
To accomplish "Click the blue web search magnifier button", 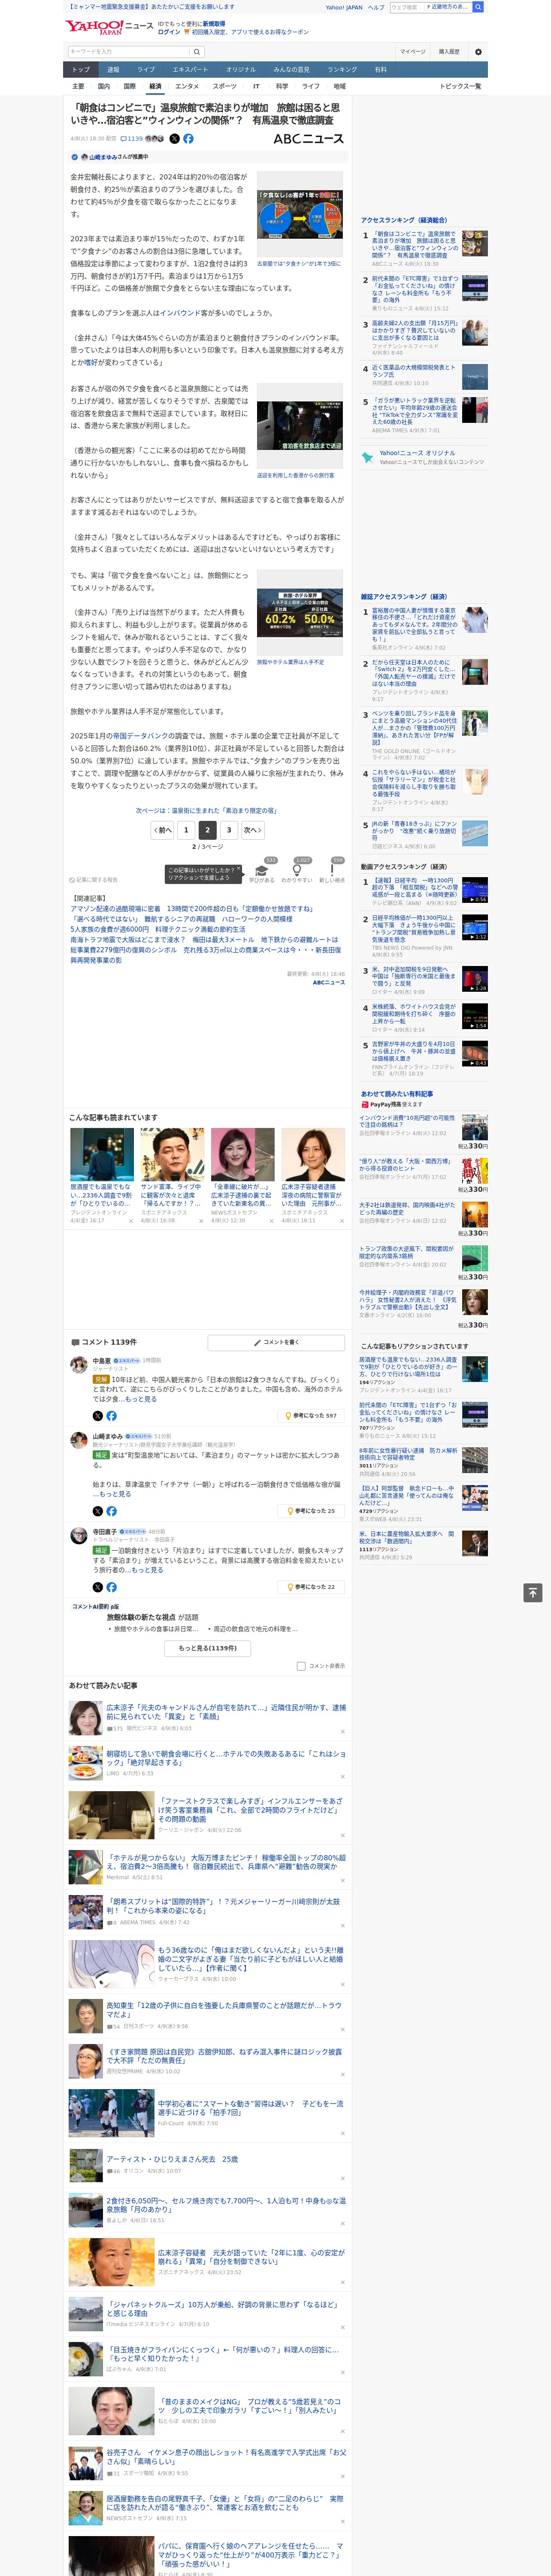I will point(478,7).
